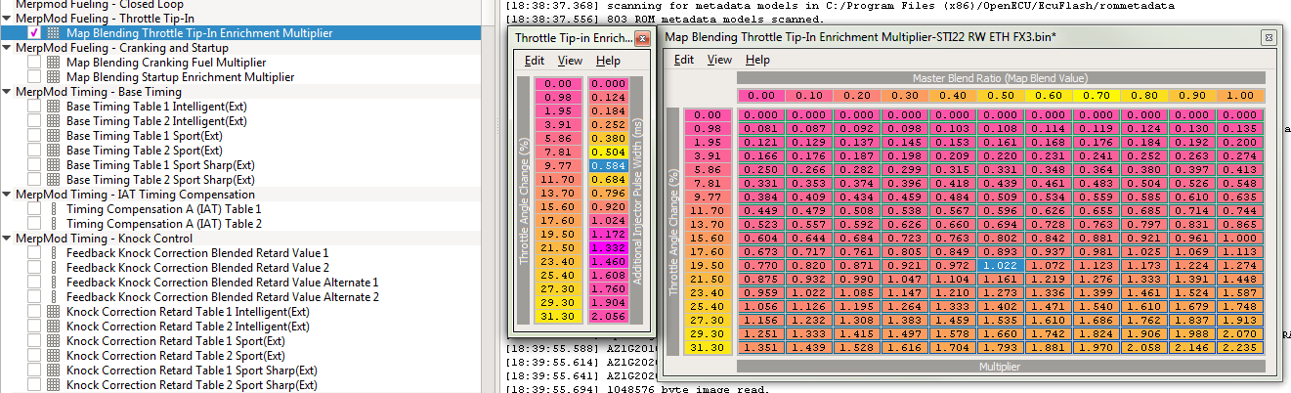Screen dimensions: 1291x393
Task: Close the small Throttle Tip-in Enrichment window
Action: click(x=642, y=39)
